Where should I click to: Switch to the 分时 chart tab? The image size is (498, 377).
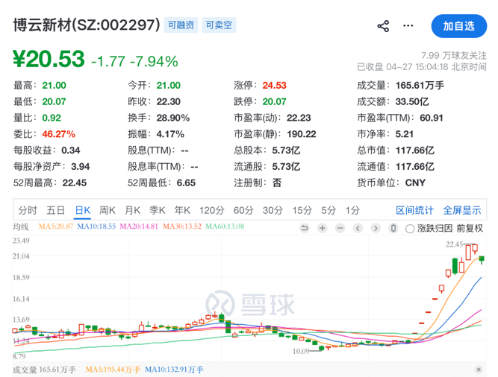[28, 210]
